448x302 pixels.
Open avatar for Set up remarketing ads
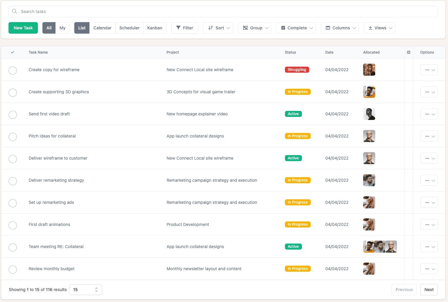coord(369,202)
